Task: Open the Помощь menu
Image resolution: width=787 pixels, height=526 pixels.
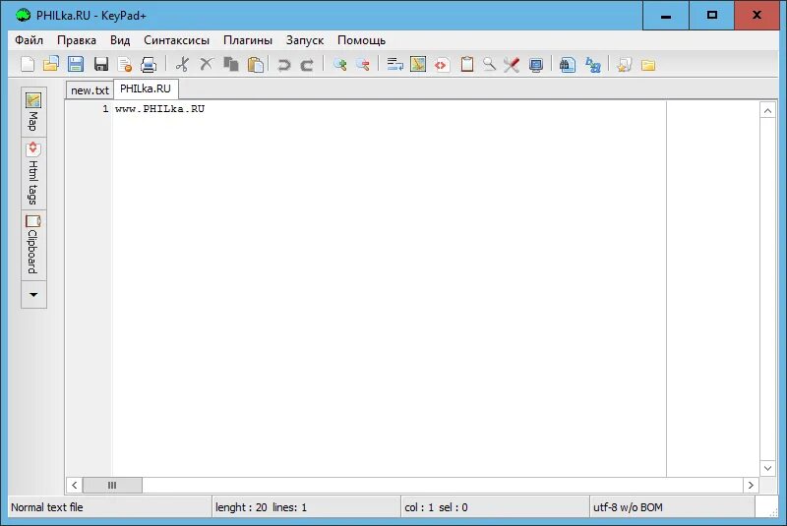Action: tap(361, 40)
